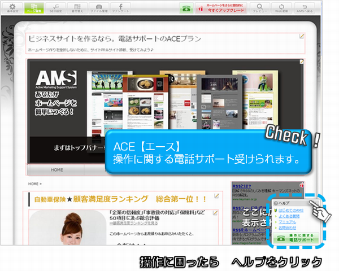Click the edit pencil icon on top banner
The image size is (339, 271).
coord(301,62)
